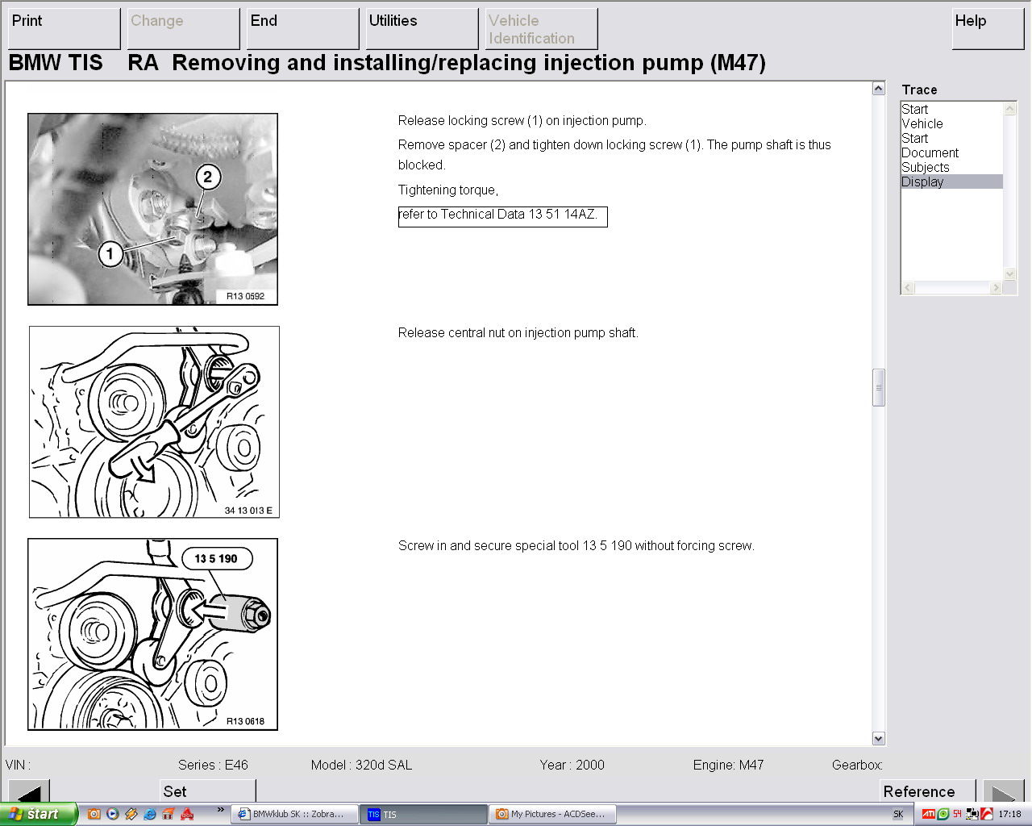This screenshot has width=1032, height=826.
Task: Click the ATI tray icon
Action: 929,815
